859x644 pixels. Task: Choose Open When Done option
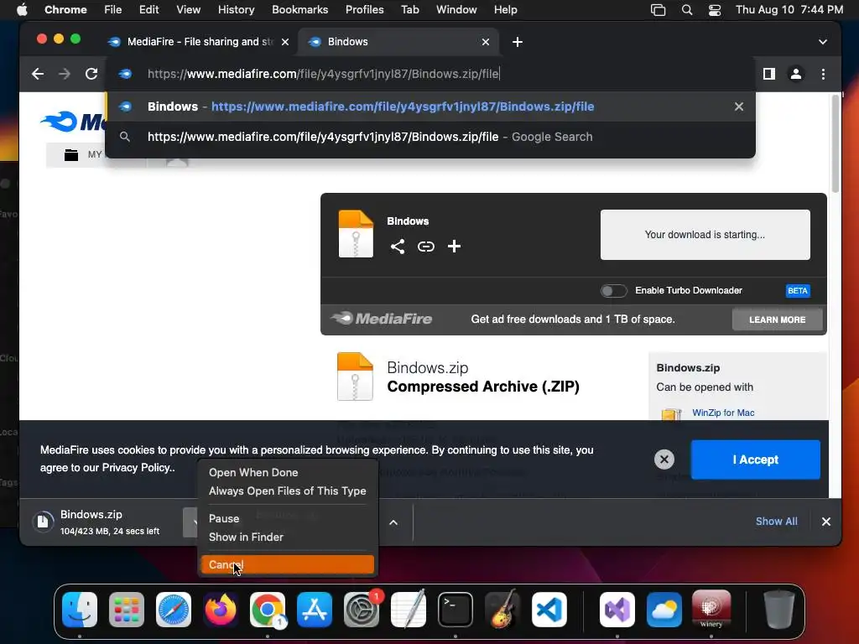pos(288,473)
